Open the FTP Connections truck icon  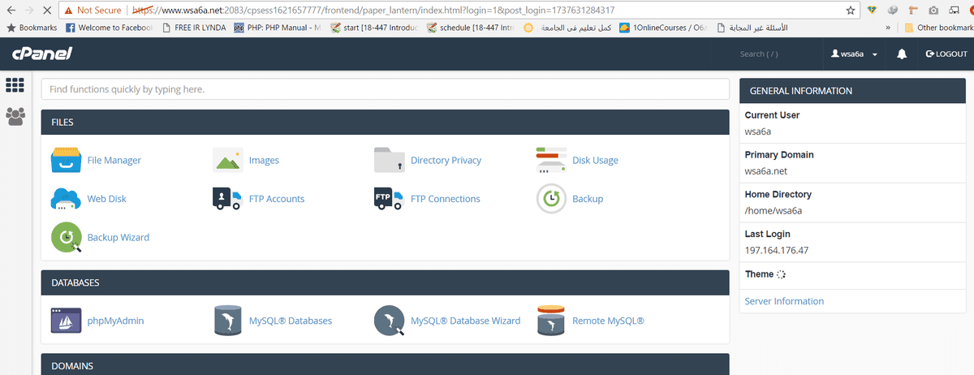(390, 198)
